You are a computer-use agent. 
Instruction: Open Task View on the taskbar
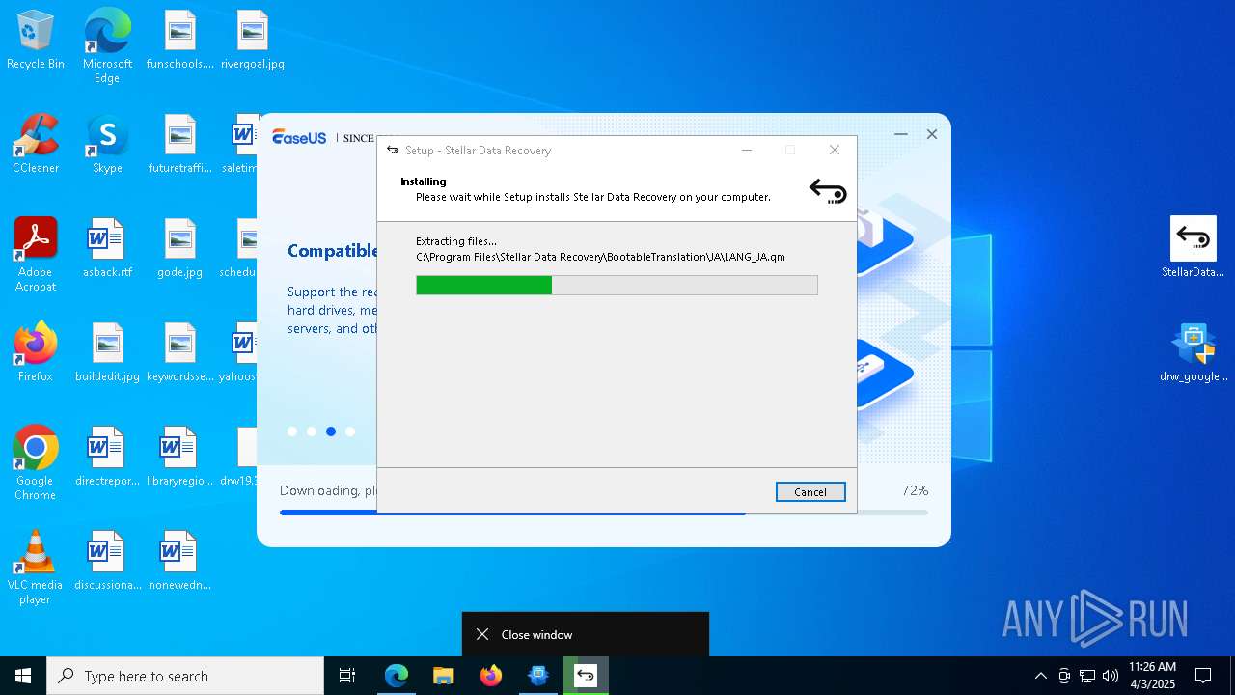tap(347, 676)
